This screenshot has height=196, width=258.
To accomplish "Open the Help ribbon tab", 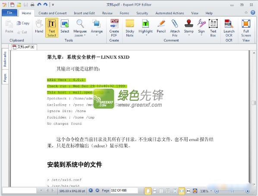I will 209,13.
